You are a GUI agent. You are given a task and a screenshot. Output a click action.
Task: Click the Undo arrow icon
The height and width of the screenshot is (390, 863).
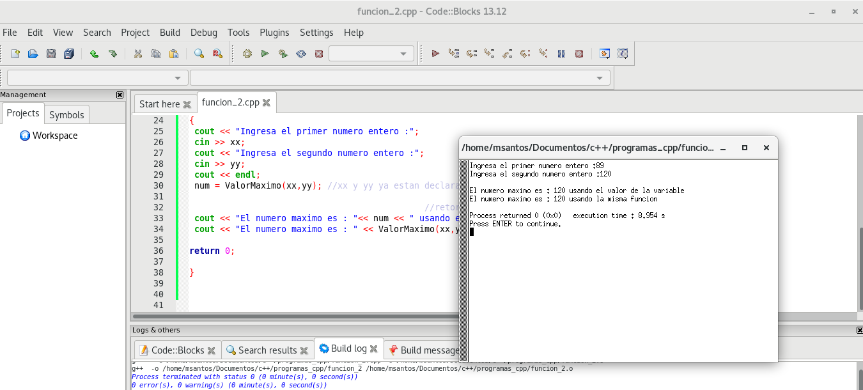[94, 54]
